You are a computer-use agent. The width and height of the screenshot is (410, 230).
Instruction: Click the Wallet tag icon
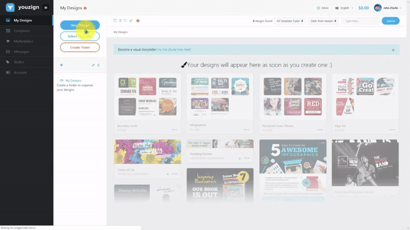[x=7, y=62]
